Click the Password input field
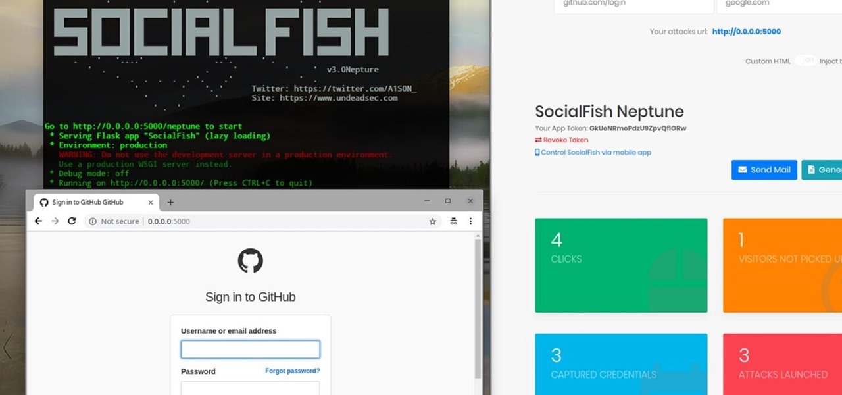The width and height of the screenshot is (842, 395). (250, 388)
